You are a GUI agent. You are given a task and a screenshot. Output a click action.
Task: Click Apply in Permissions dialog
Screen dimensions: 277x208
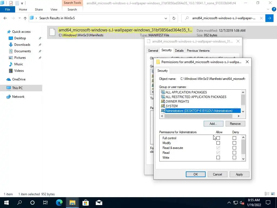coord(239,174)
